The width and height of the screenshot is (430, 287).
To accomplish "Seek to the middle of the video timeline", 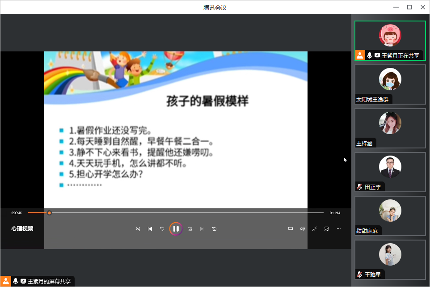I will [176, 213].
